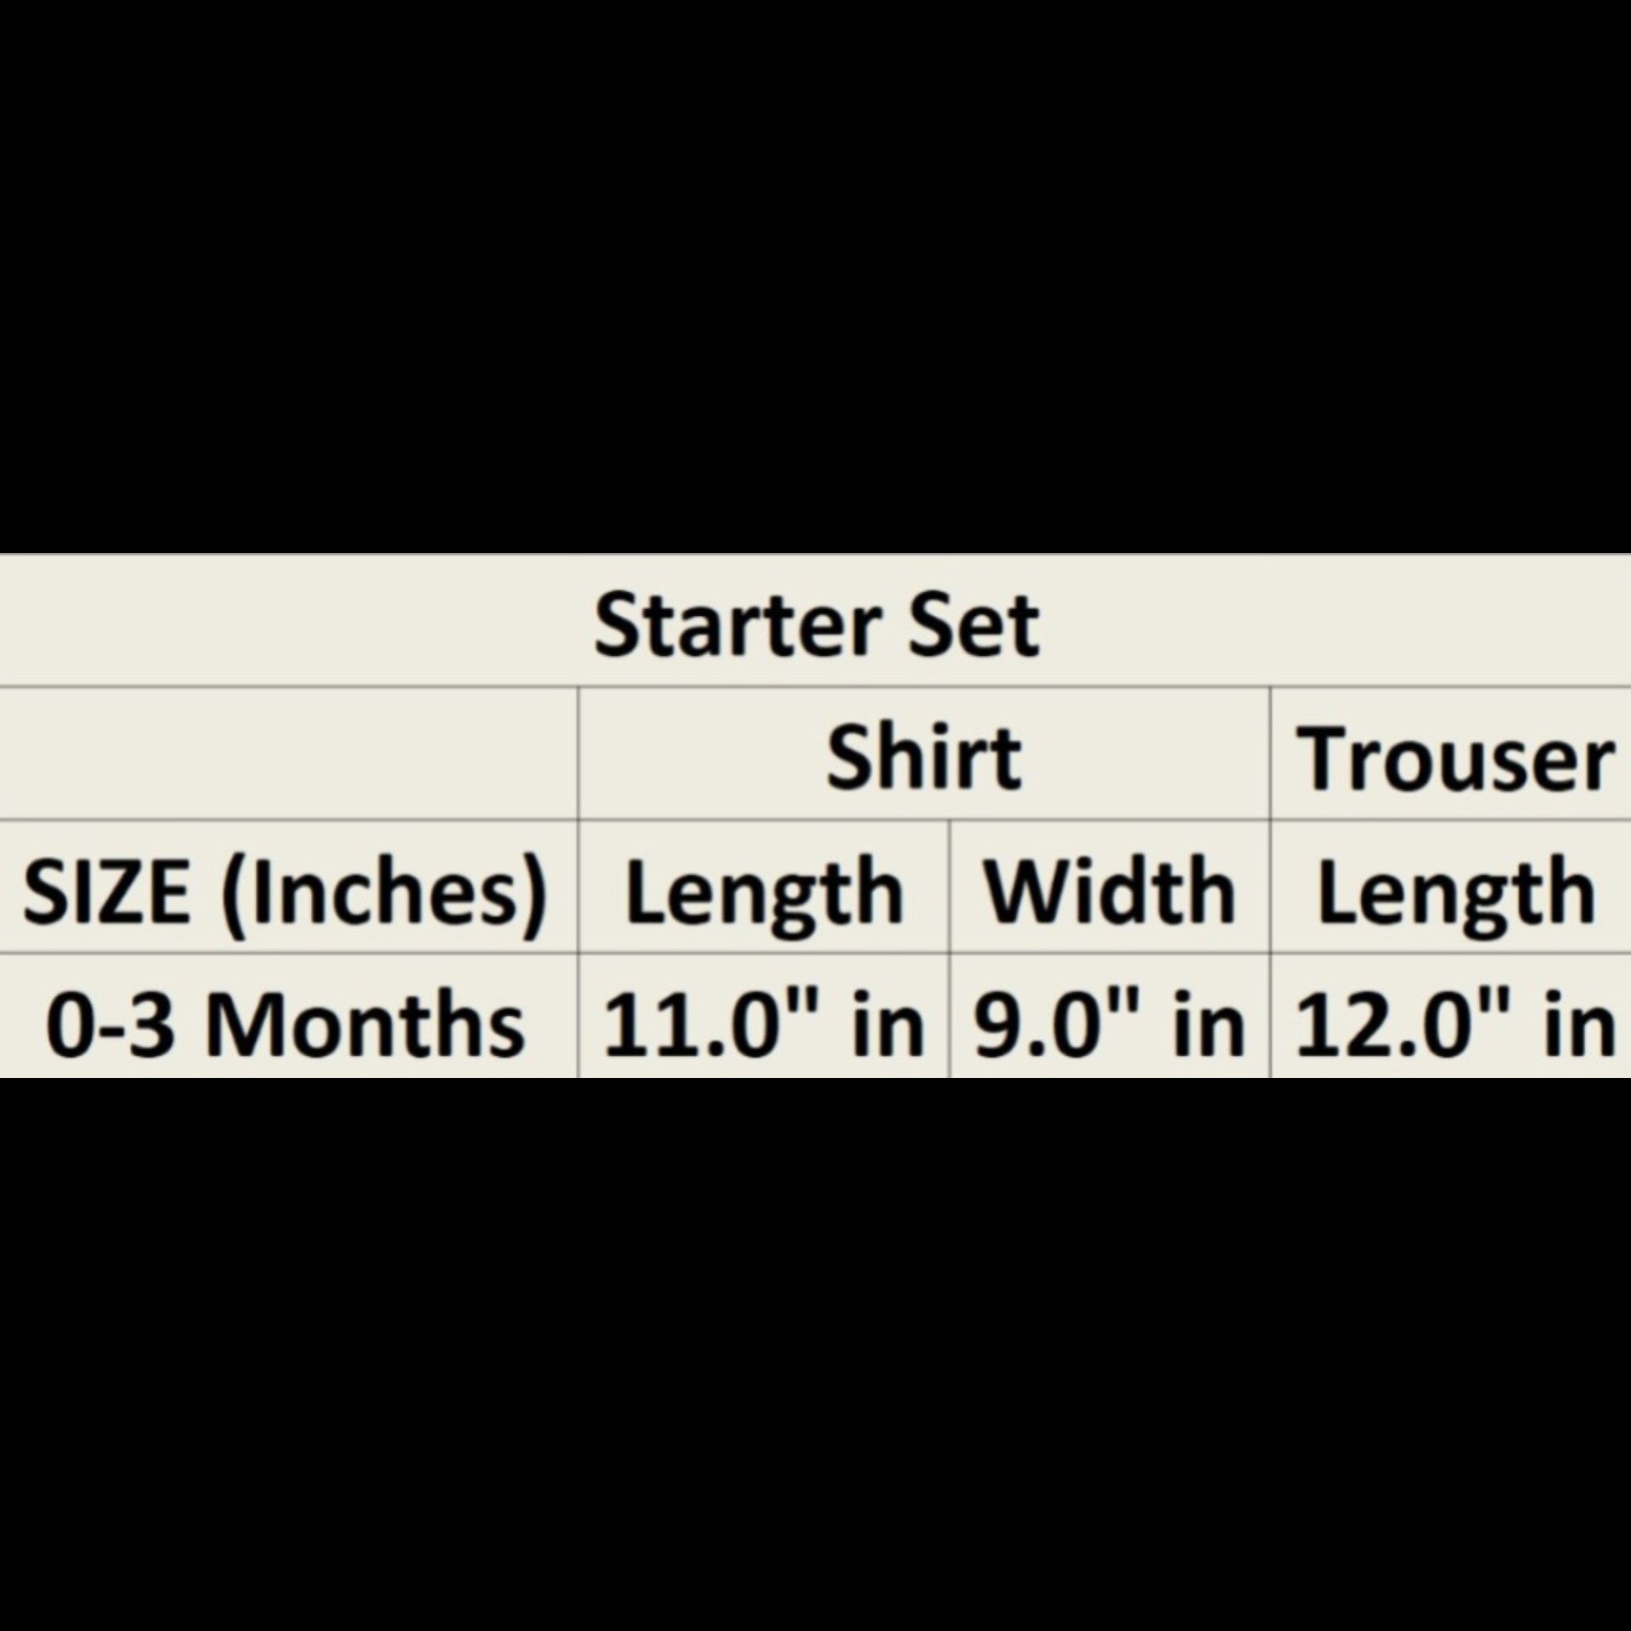Image resolution: width=1631 pixels, height=1631 pixels.
Task: Select the Trouser column group header
Action: click(1453, 759)
